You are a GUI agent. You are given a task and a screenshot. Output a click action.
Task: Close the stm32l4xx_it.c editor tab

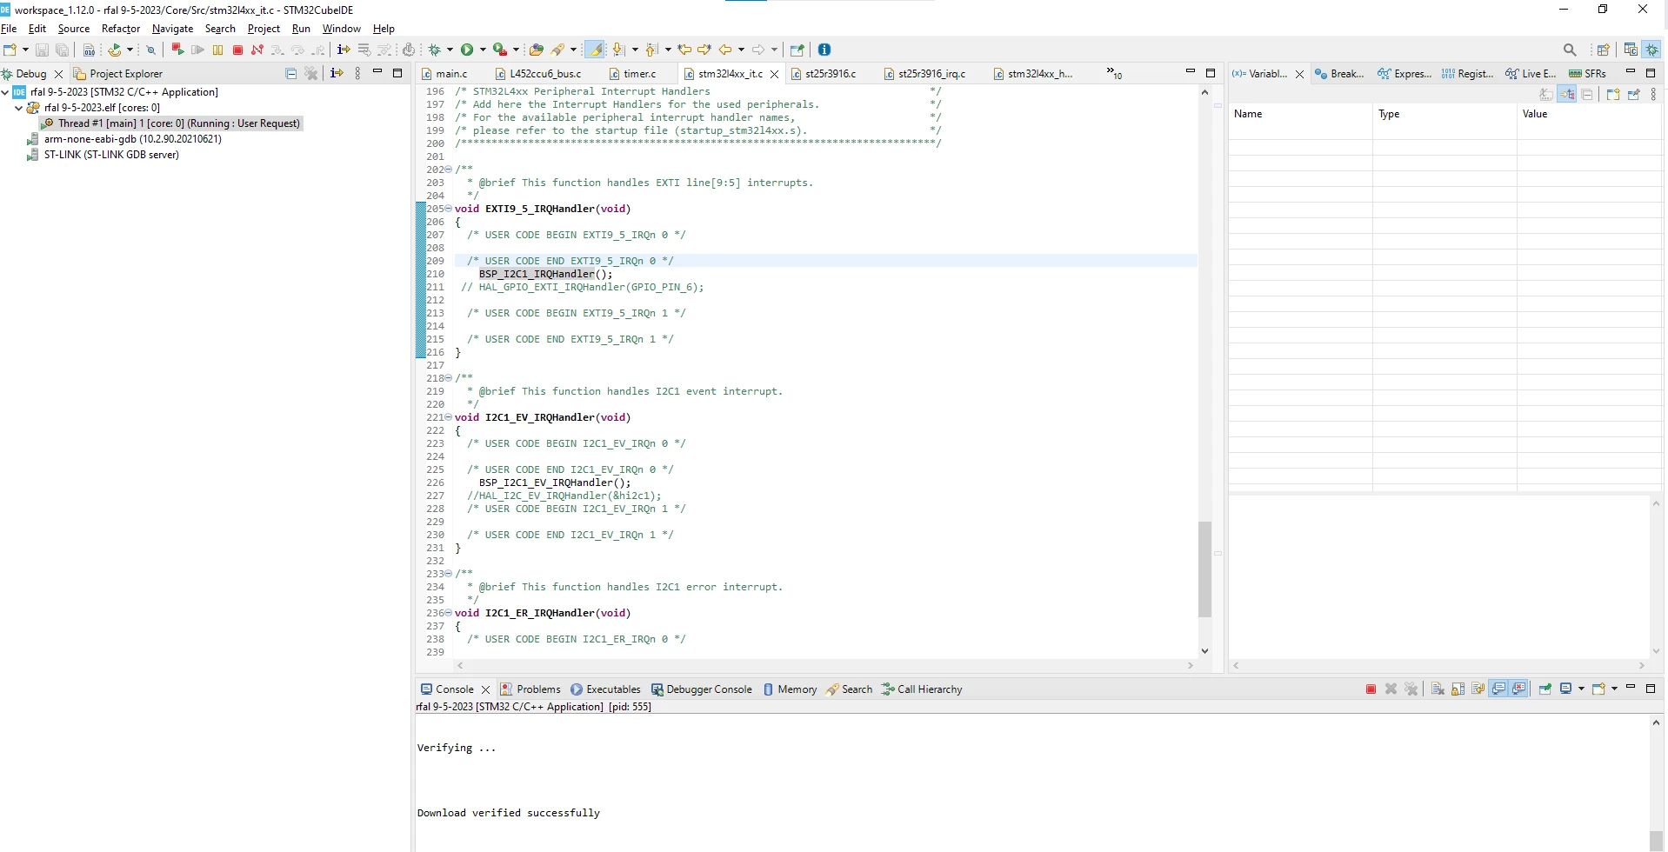774,74
